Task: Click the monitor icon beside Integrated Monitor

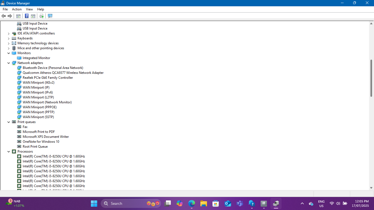Action: 19,58
